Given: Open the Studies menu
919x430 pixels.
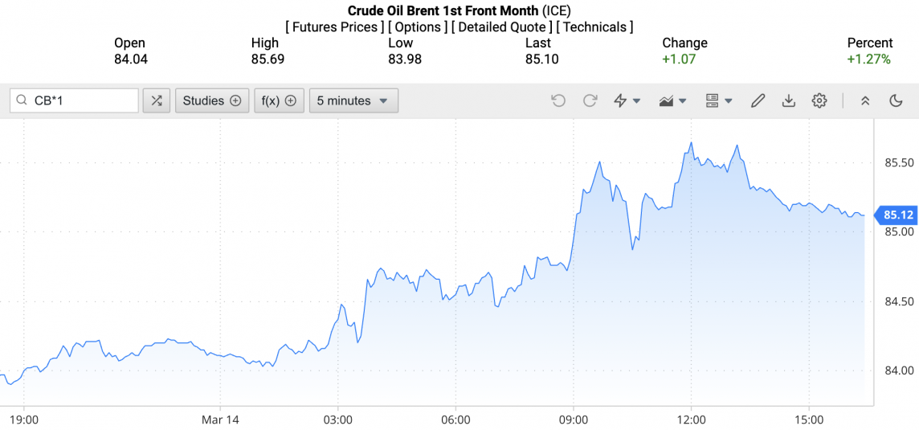Looking at the screenshot, I should (212, 100).
